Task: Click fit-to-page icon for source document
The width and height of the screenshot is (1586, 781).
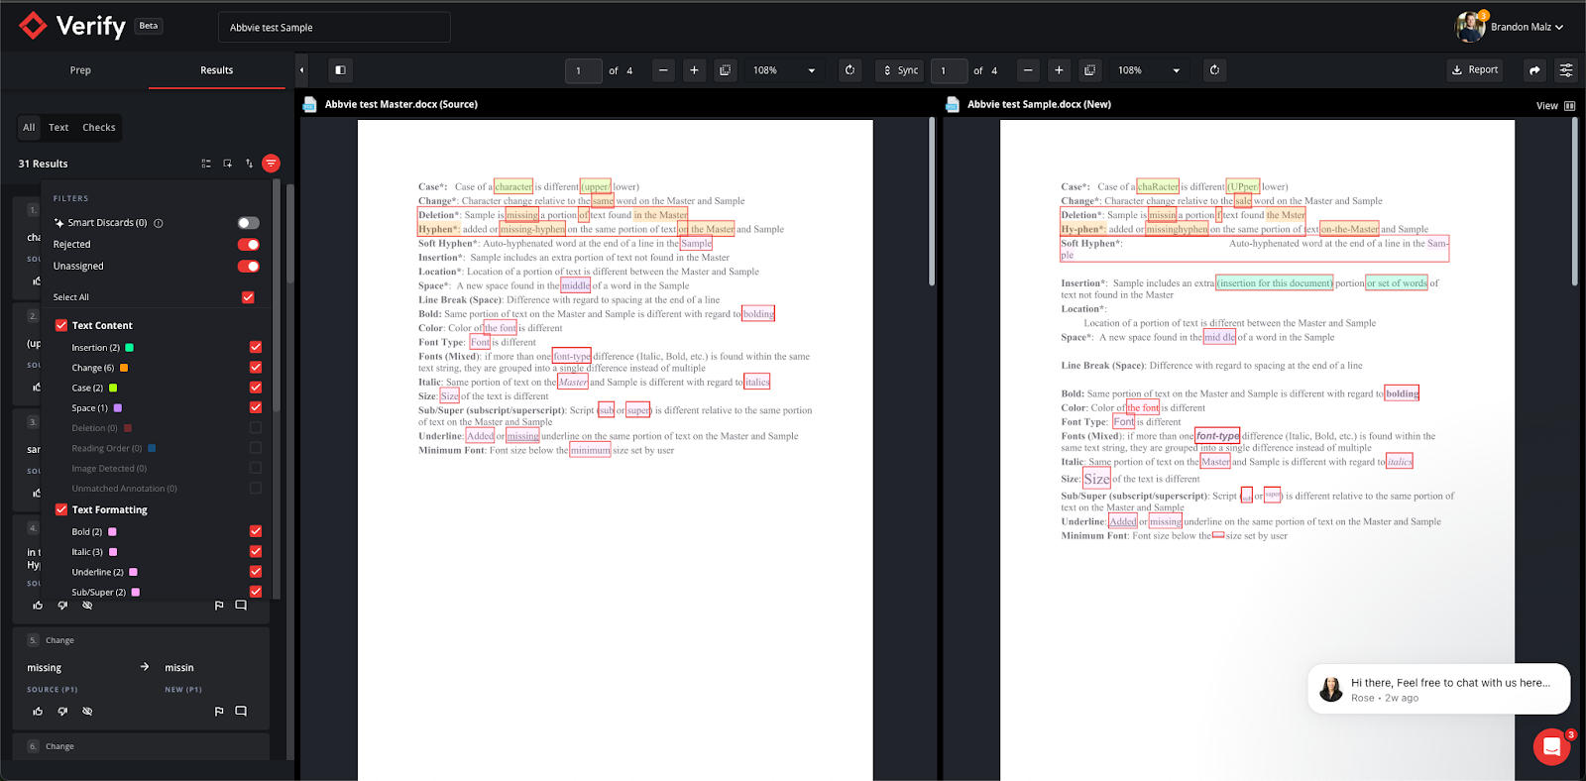Action: click(726, 70)
